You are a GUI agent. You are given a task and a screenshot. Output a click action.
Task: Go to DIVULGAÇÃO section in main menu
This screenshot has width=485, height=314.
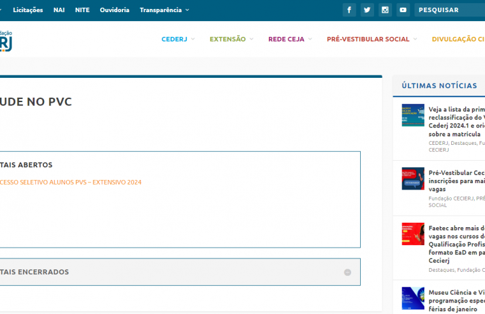point(458,39)
